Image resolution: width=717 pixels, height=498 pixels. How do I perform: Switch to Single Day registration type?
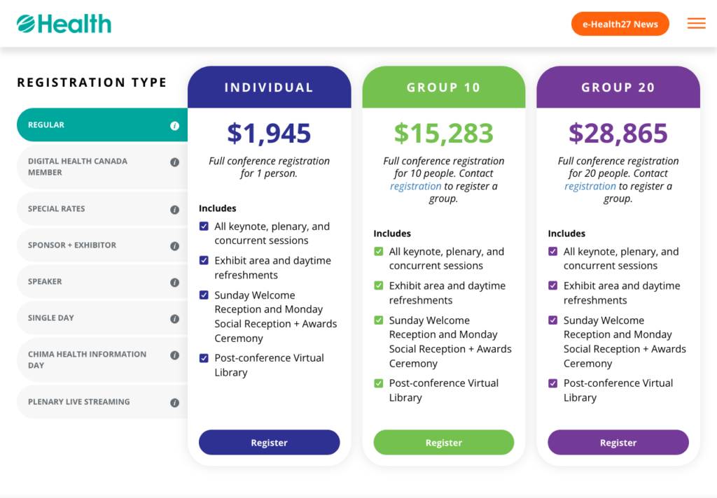pyautogui.click(x=102, y=318)
